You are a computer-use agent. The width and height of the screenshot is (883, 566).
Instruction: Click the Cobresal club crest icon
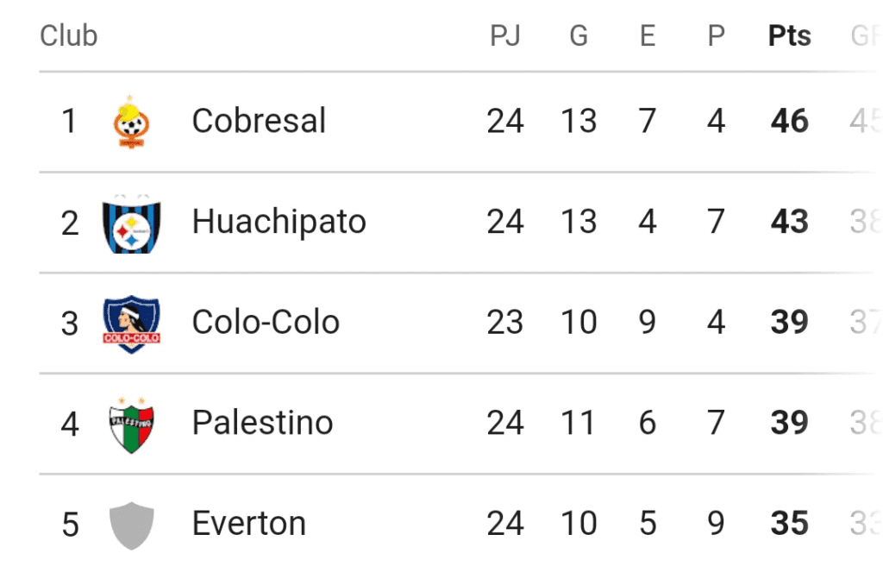[131, 122]
